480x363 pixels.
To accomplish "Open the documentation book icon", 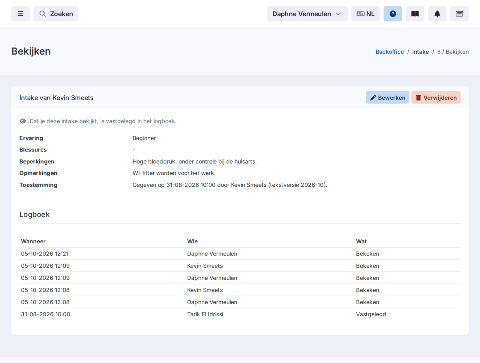I will click(x=415, y=14).
